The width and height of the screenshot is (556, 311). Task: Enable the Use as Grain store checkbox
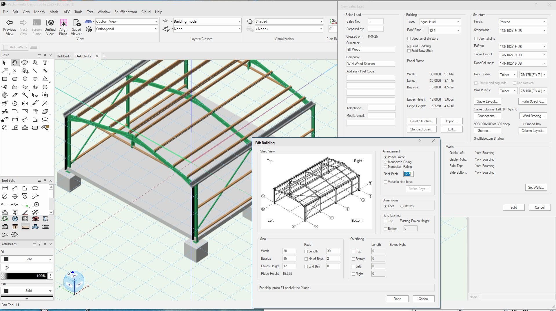(409, 39)
